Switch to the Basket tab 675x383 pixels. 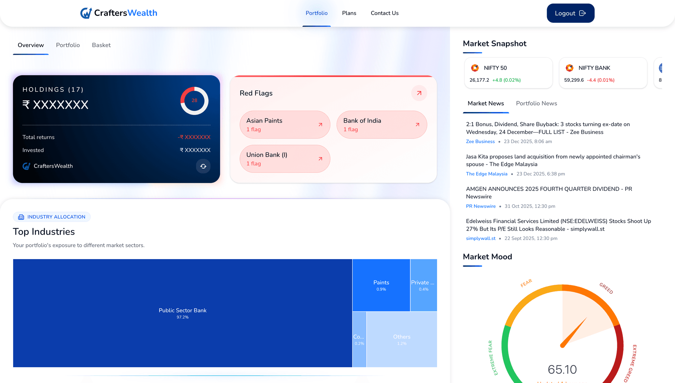101,45
